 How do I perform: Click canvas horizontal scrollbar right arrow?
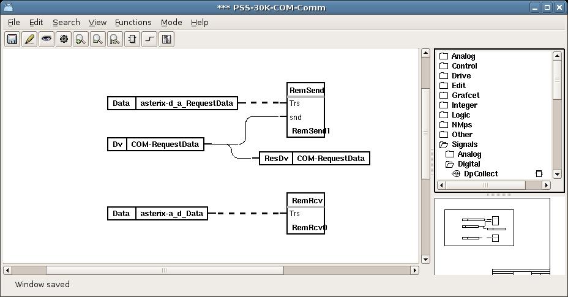click(415, 270)
